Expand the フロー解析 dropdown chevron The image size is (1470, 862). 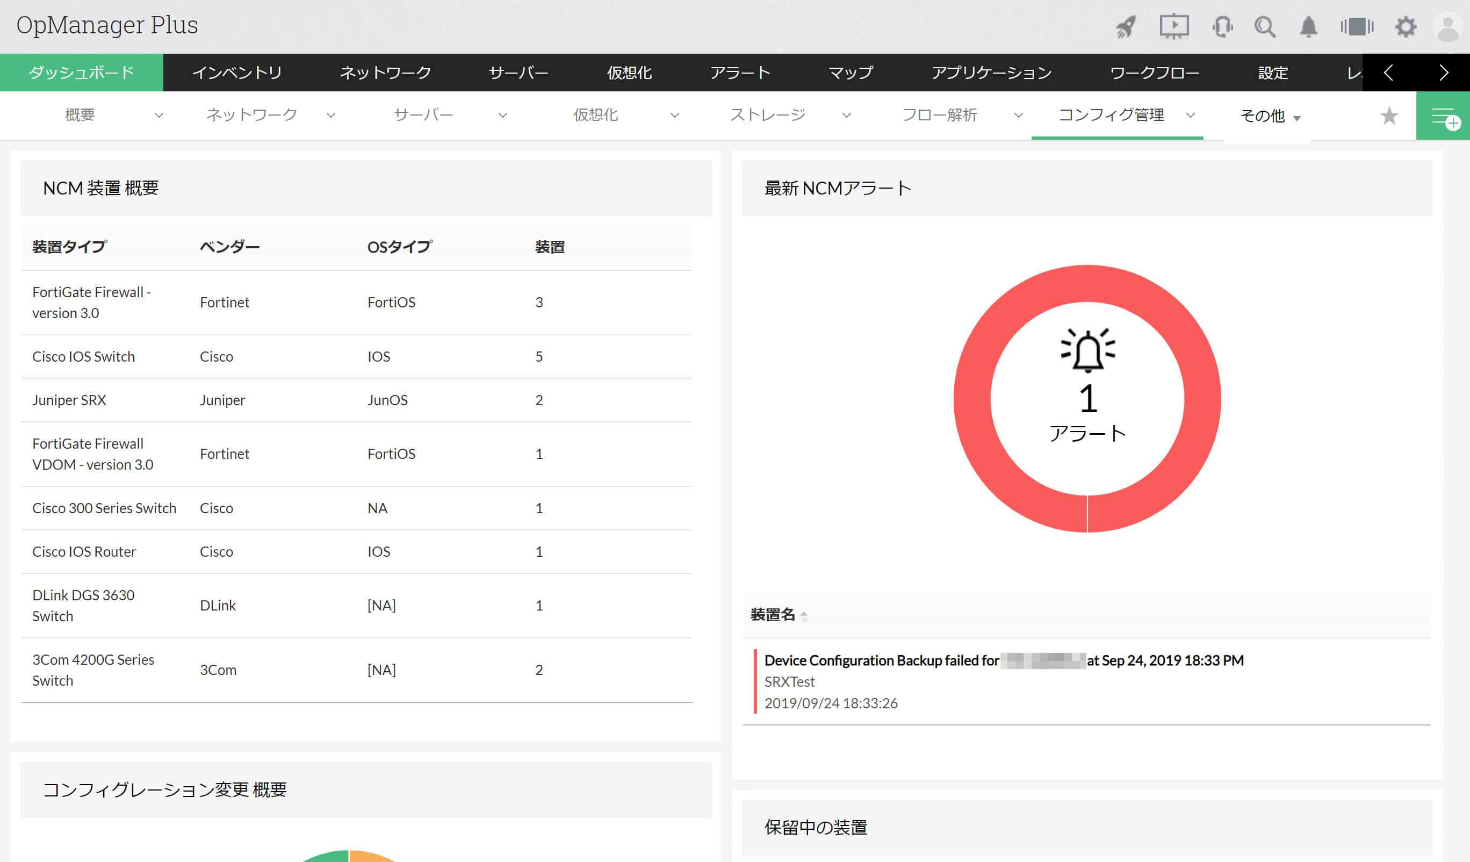tap(1019, 116)
